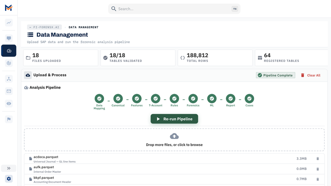This screenshot has width=331, height=186.
Task: Click the search magnifier icon
Action: point(114,8)
